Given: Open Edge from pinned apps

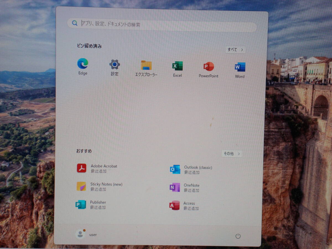Looking at the screenshot, I should [83, 63].
